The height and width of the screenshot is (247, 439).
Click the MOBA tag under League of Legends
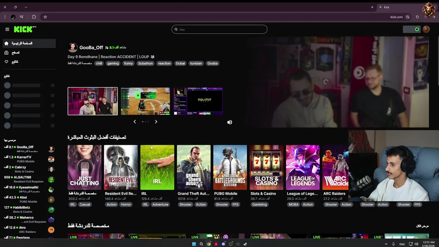tap(294, 204)
